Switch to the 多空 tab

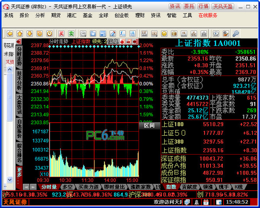click(67, 187)
